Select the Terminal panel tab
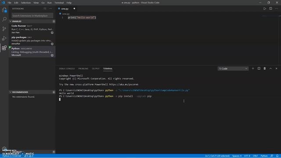This screenshot has width=281, height=158. point(108,68)
